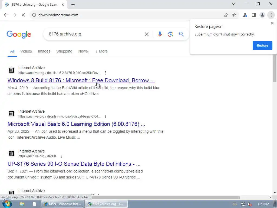
Task: Click the muted volume tray icon
Action: pos(250,204)
